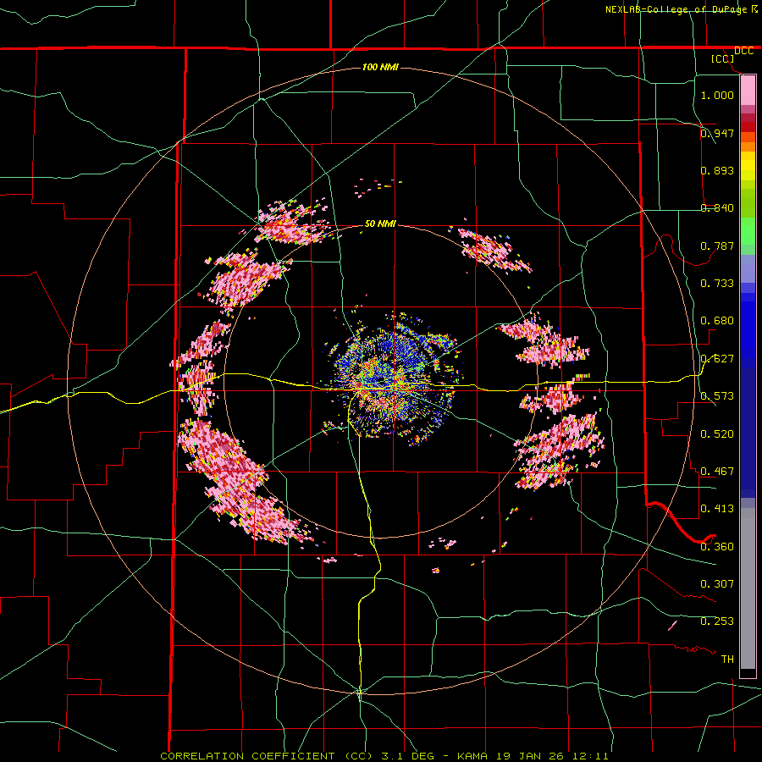Viewport: 762px width, 762px height.
Task: Select the 0.947 scale value
Action: (x=717, y=133)
